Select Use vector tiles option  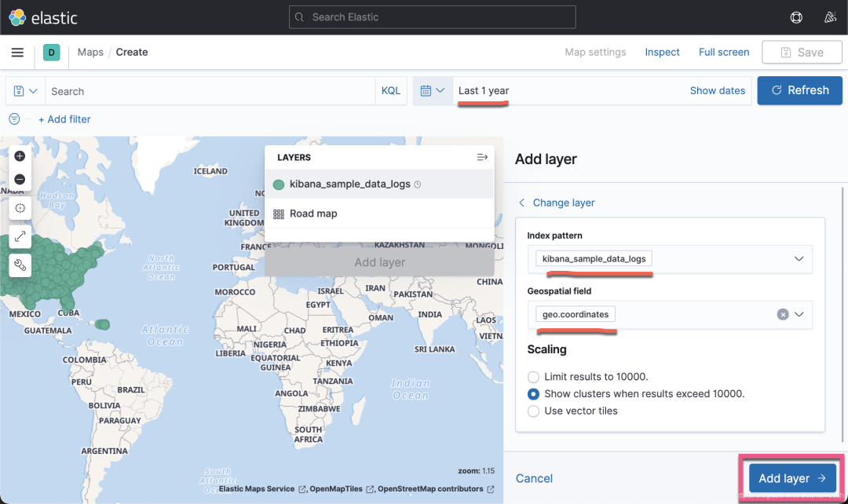tap(533, 411)
